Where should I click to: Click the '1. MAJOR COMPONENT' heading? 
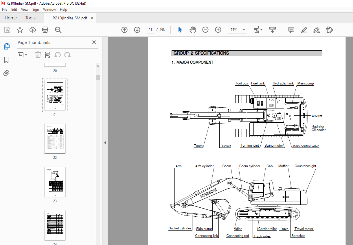click(x=193, y=62)
